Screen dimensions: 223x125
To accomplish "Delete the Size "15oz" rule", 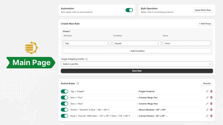I will pyautogui.click(x=211, y=104).
